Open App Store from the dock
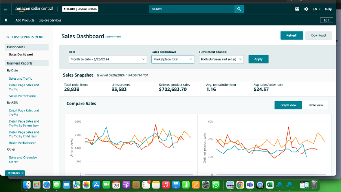 pos(96,185)
